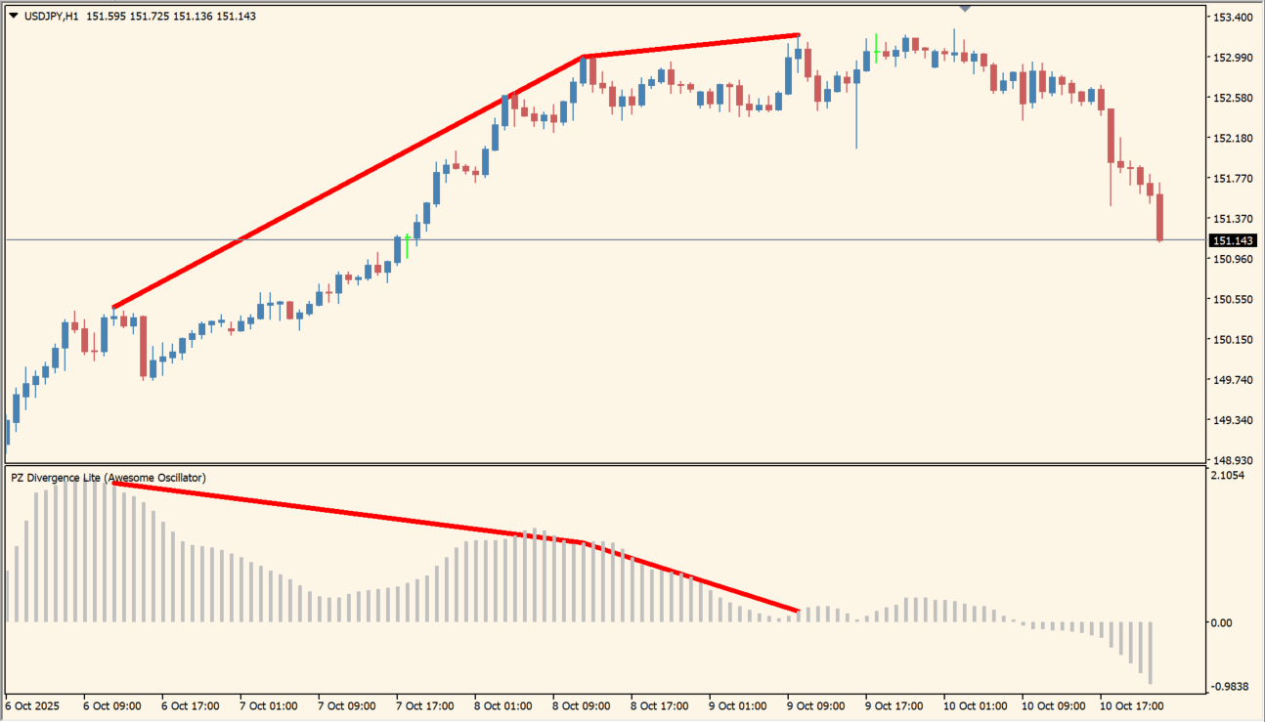Click the last red candle at chart right

(1159, 217)
